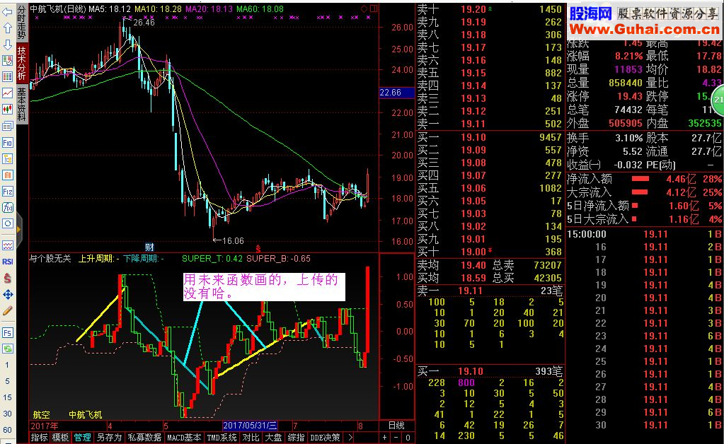The image size is (724, 444).
Task: Click the F12 sidebar icon
Action: click(x=7, y=192)
